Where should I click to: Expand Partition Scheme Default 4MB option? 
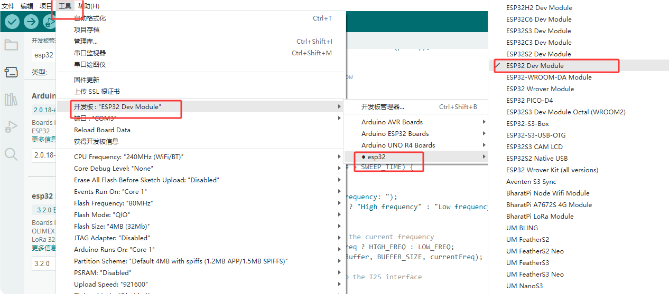(201, 261)
